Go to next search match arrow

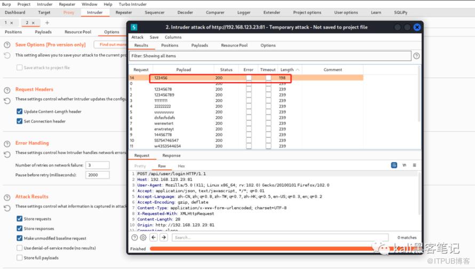164,238
